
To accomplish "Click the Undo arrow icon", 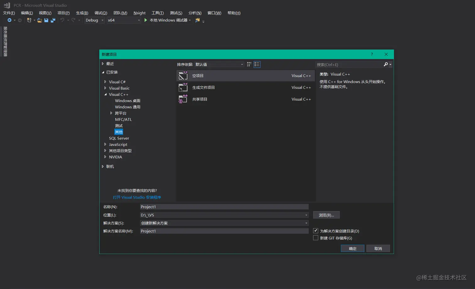I will pyautogui.click(x=62, y=20).
